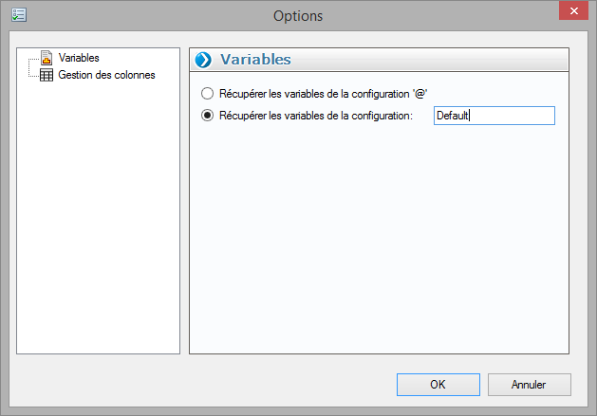The width and height of the screenshot is (597, 416).
Task: Click the Options title bar text
Action: [x=298, y=15]
